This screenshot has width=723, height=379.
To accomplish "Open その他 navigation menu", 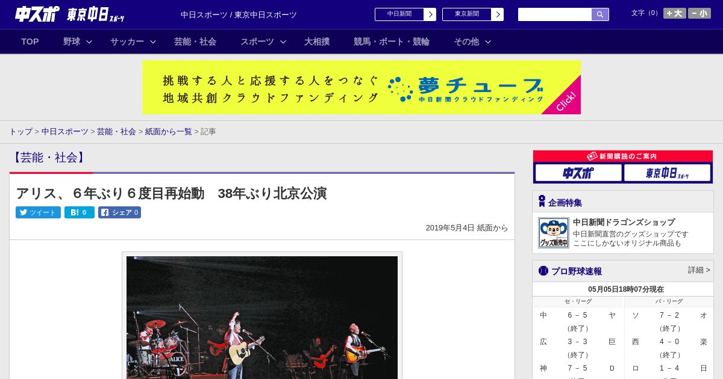I will (466, 42).
